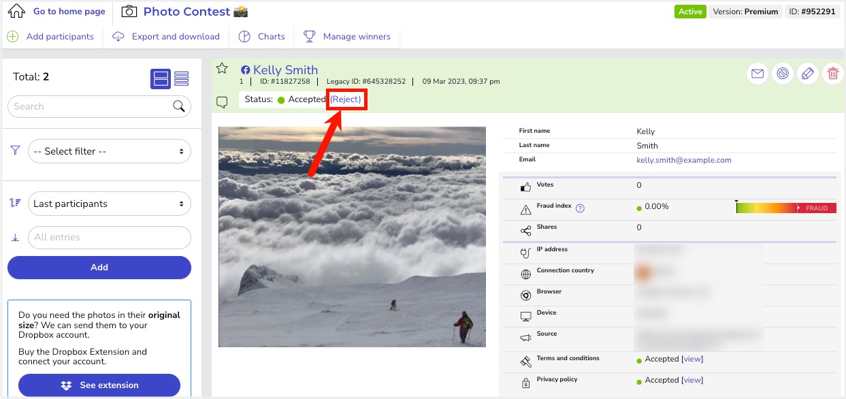Image resolution: width=846 pixels, height=399 pixels.
Task: Open the Last participants sort dropdown
Action: 109,204
